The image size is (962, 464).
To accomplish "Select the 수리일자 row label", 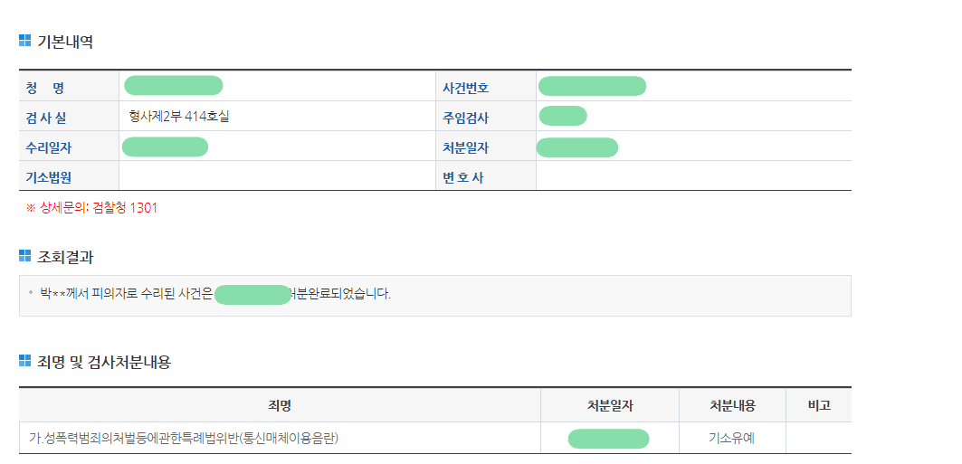I will pyautogui.click(x=49, y=147).
